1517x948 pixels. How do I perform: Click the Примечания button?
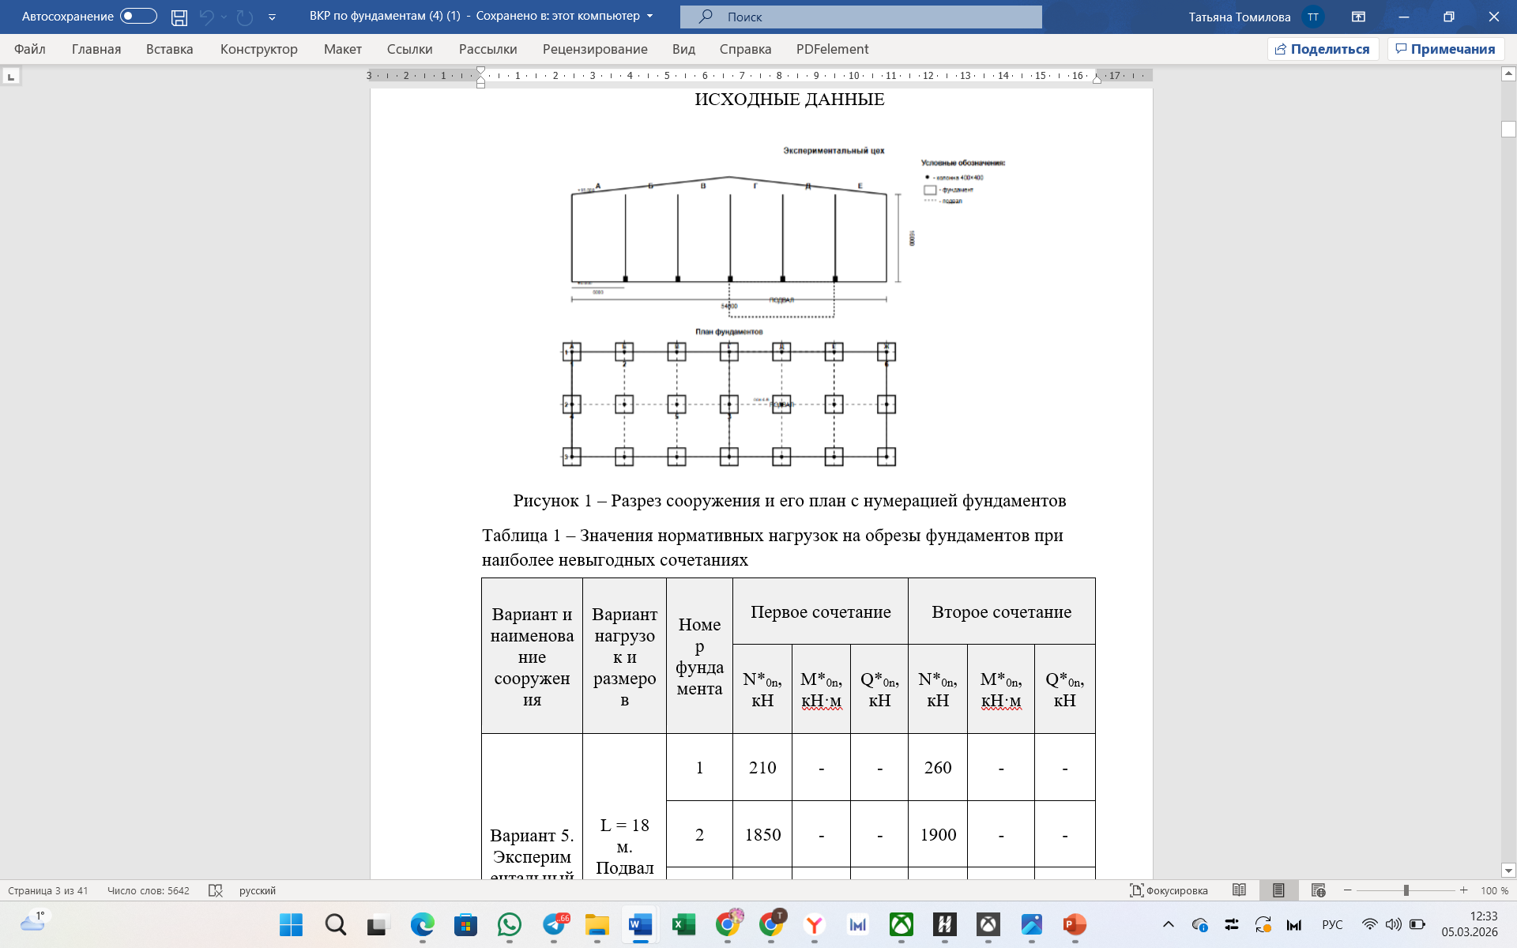click(1446, 49)
